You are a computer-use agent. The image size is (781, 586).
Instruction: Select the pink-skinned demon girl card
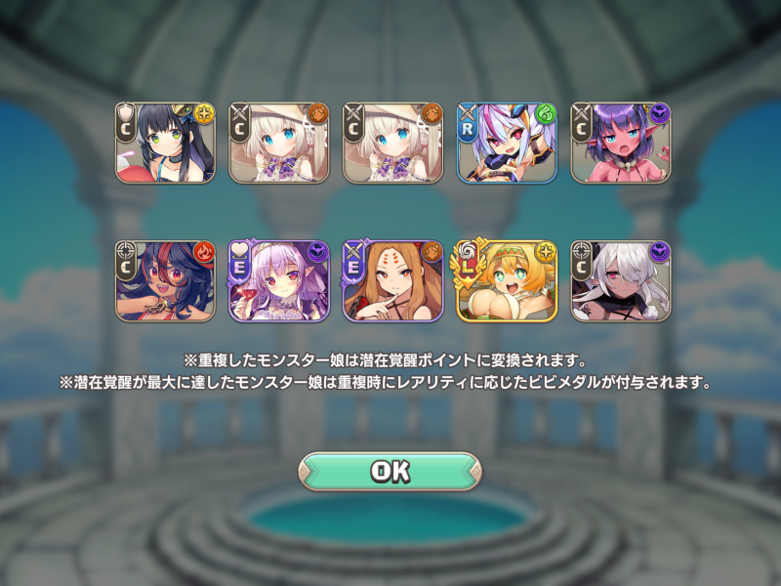(621, 143)
